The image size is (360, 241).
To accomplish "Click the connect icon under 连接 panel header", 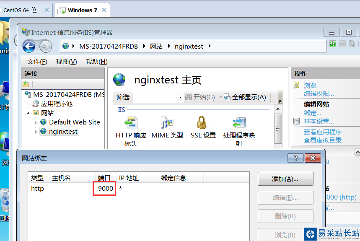I will pos(26,84).
